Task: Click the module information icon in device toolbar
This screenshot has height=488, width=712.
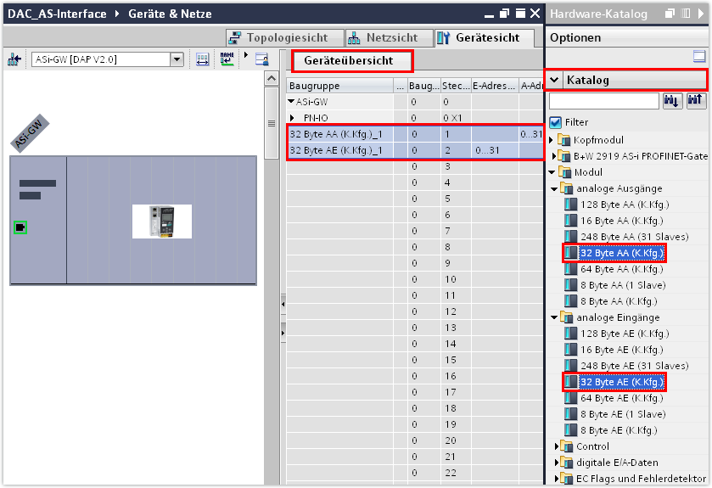Action: (261, 59)
